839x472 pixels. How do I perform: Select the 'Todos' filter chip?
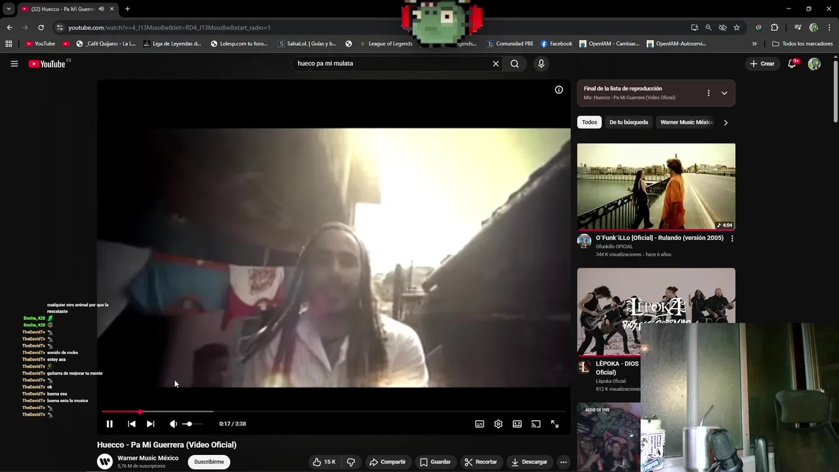[589, 122]
